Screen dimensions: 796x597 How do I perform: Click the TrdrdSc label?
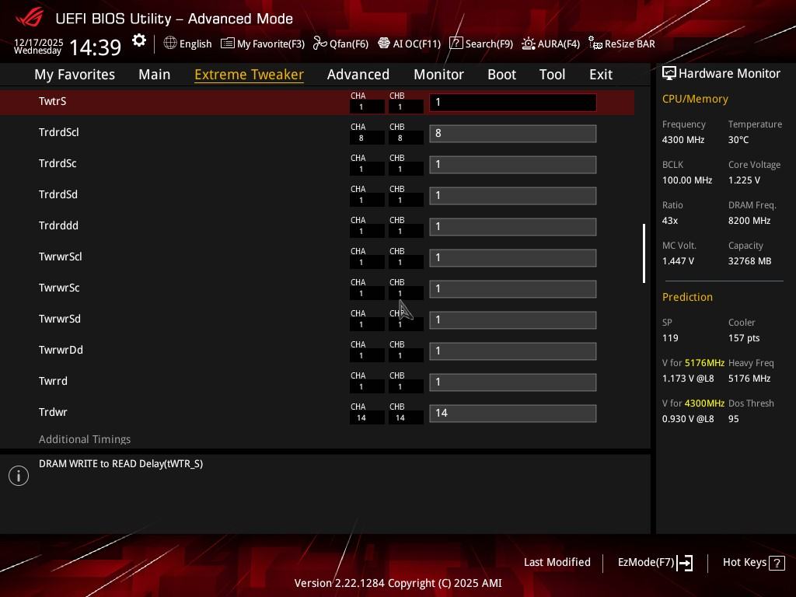pyautogui.click(x=58, y=163)
